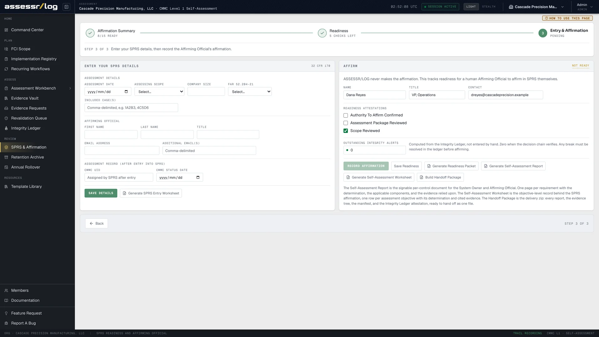Click Build Handoff Package
The width and height of the screenshot is (599, 337).
pos(440,177)
